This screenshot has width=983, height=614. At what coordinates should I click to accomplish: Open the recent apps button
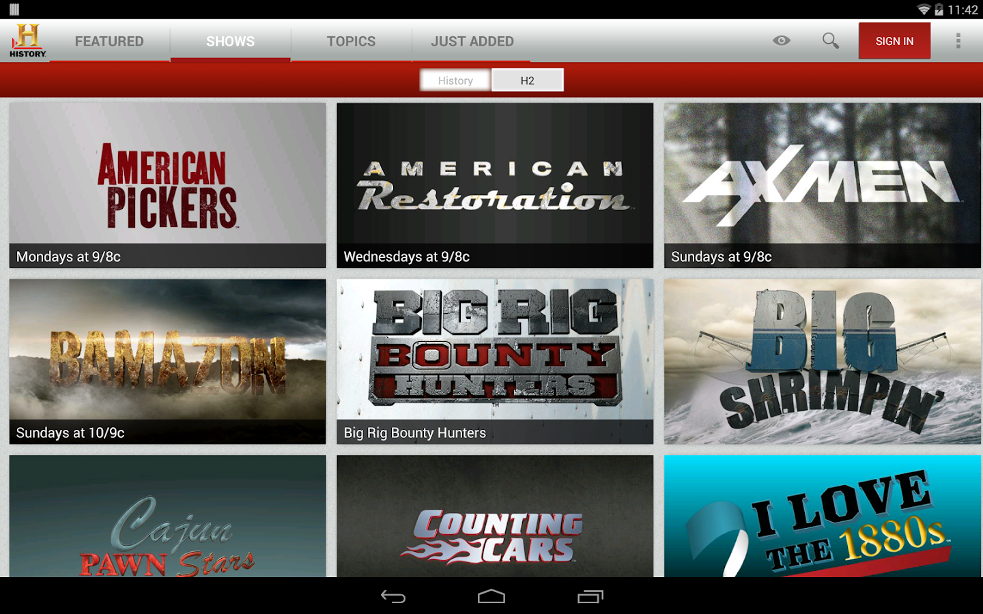pyautogui.click(x=590, y=596)
